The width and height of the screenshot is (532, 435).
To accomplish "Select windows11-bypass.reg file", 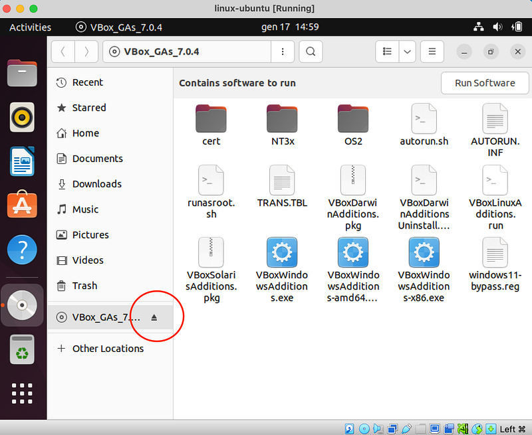I will coord(495,264).
